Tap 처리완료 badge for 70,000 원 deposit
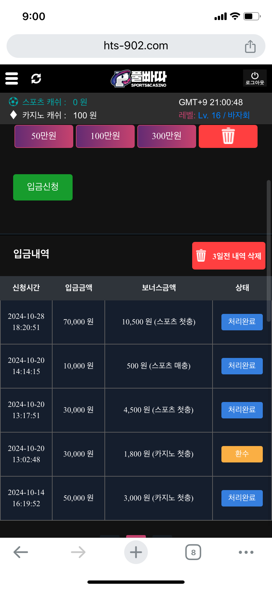The height and width of the screenshot is (589, 272). coord(242,322)
